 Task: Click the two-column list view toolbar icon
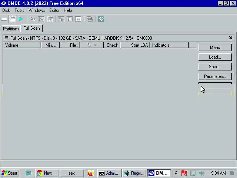(70, 19)
